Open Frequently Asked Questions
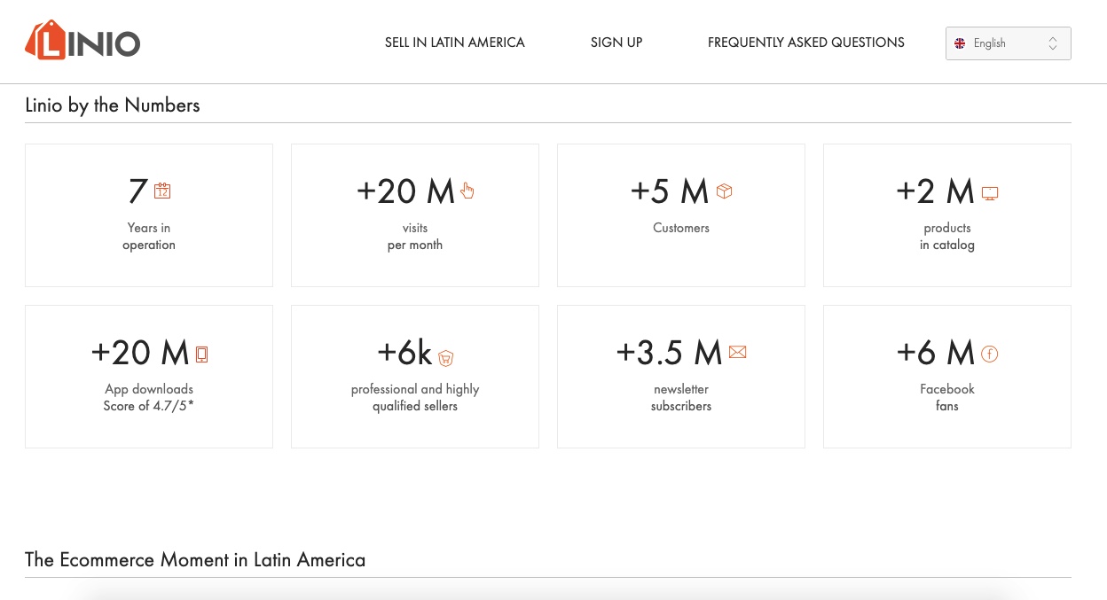The height and width of the screenshot is (600, 1107). 805,43
